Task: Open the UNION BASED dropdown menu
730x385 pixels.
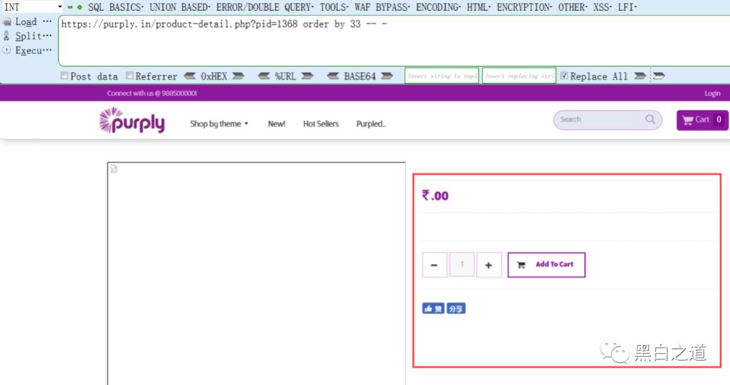Action: (180, 7)
